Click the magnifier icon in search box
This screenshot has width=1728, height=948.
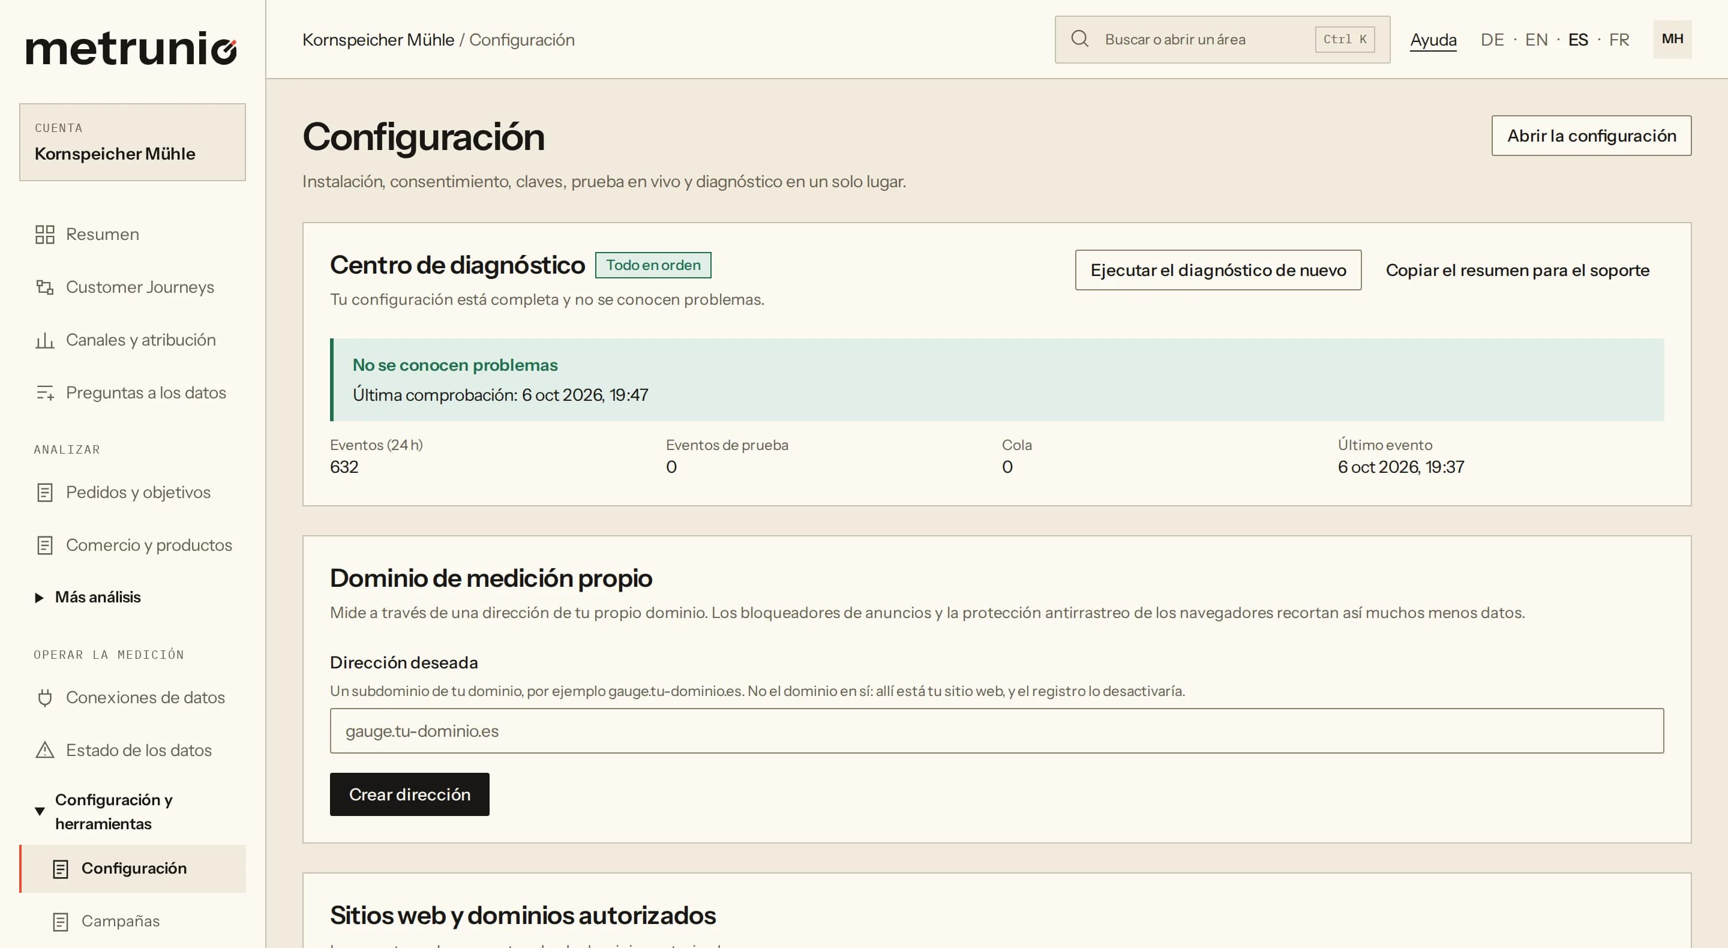click(1079, 39)
